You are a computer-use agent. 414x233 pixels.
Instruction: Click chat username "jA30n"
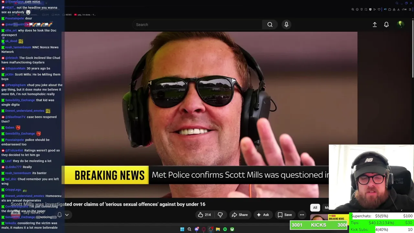tap(9, 74)
